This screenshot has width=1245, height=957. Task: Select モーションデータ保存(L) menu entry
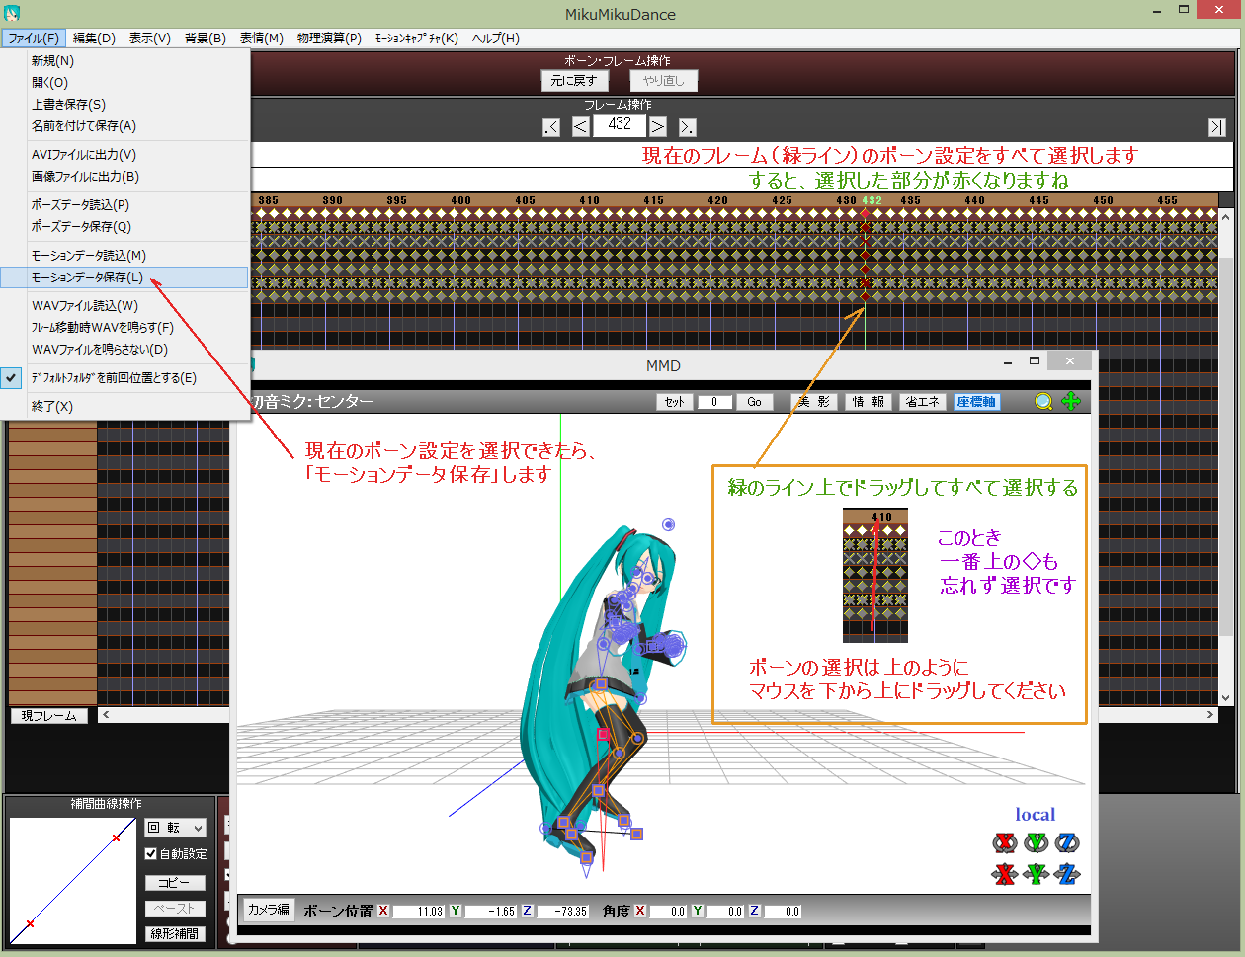coord(124,278)
